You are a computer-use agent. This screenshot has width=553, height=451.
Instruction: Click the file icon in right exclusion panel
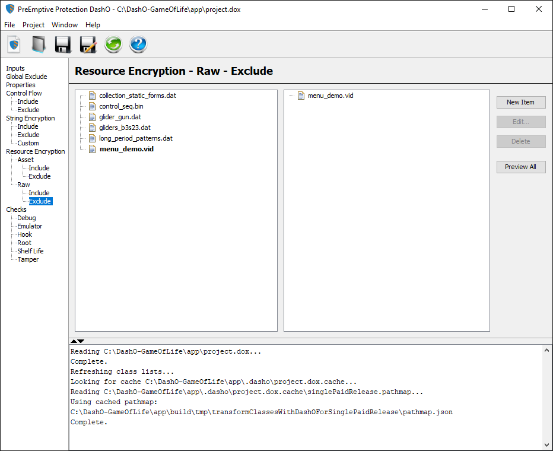pyautogui.click(x=301, y=96)
